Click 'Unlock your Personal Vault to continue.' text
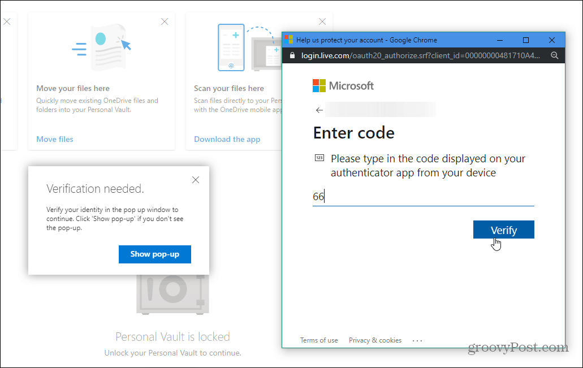Screen dimensions: 583x368 [x=172, y=353]
